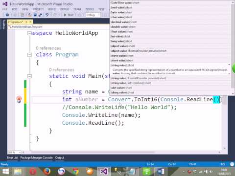This screenshot has height=176, width=235.
Task: Open Word from the taskbar
Action: [x=161, y=172]
